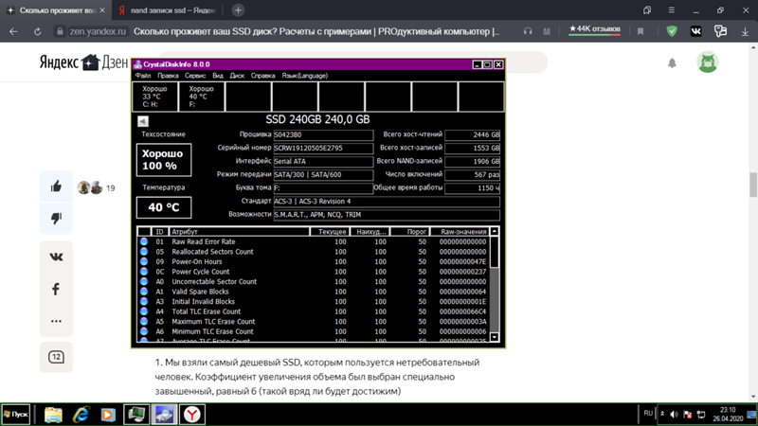The height and width of the screenshot is (426, 758).
Task: Open the '44K отзывов' site rating
Action: point(594,29)
